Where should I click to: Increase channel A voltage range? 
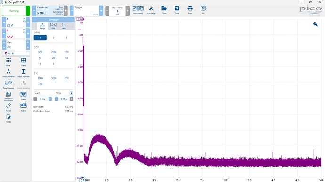click(28, 22)
